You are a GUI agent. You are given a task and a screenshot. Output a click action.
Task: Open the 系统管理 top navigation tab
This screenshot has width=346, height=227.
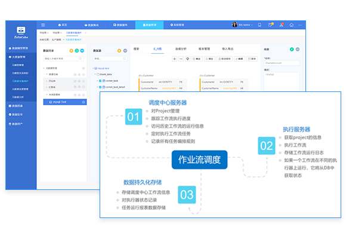[177, 25]
